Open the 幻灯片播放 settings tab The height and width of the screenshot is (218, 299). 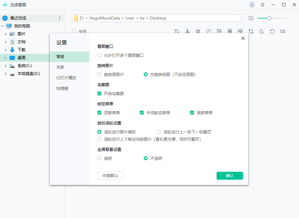70,78
